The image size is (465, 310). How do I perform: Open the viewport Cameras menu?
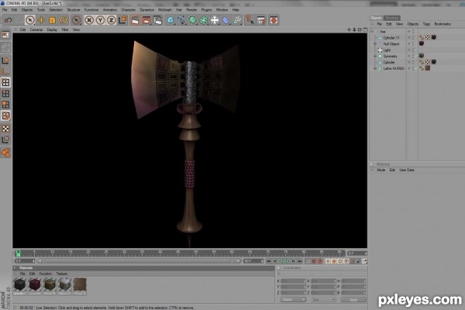coord(36,29)
